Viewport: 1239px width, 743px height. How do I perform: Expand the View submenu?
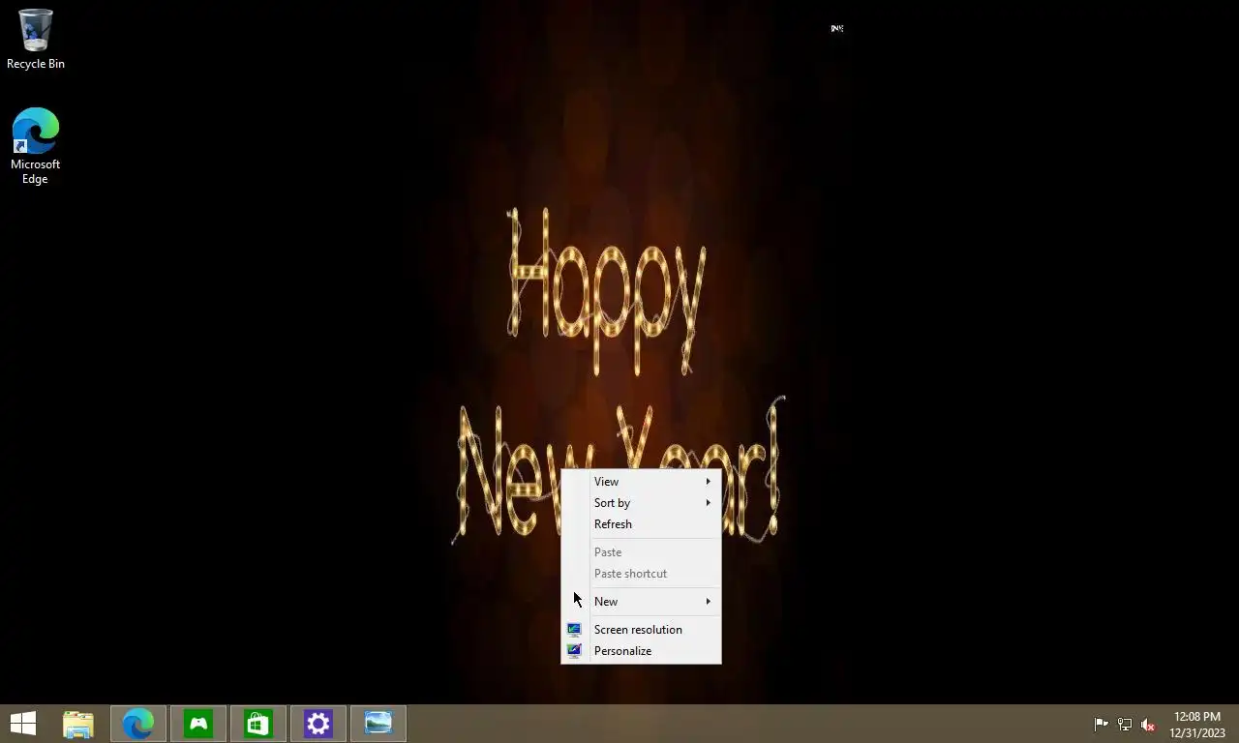click(641, 482)
